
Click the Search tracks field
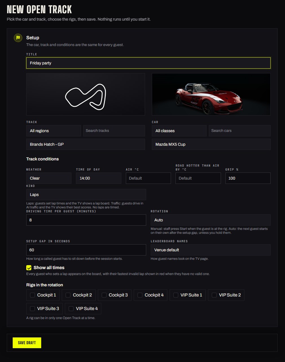pos(114,131)
